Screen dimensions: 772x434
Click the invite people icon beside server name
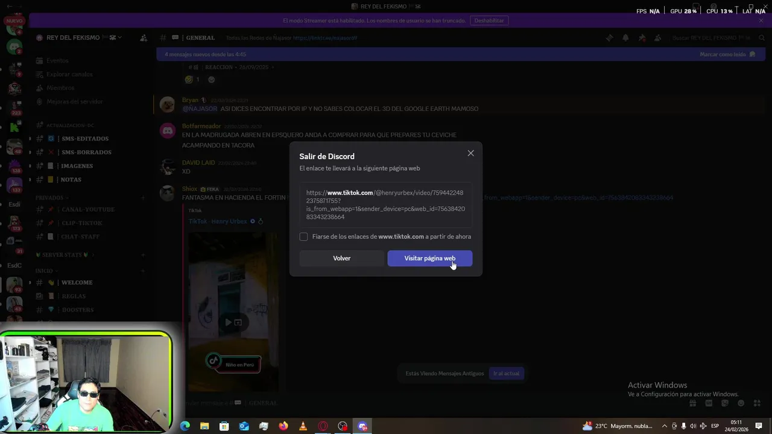click(x=144, y=37)
